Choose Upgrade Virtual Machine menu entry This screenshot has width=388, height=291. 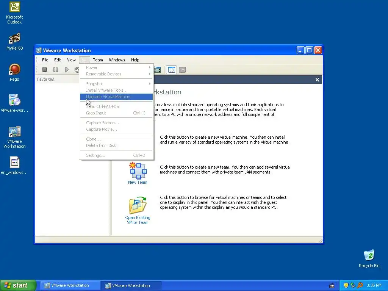click(x=116, y=97)
